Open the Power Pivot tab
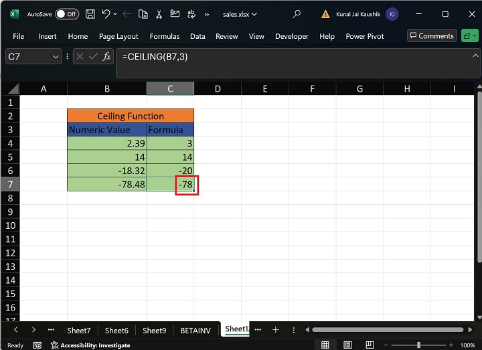 [x=365, y=36]
